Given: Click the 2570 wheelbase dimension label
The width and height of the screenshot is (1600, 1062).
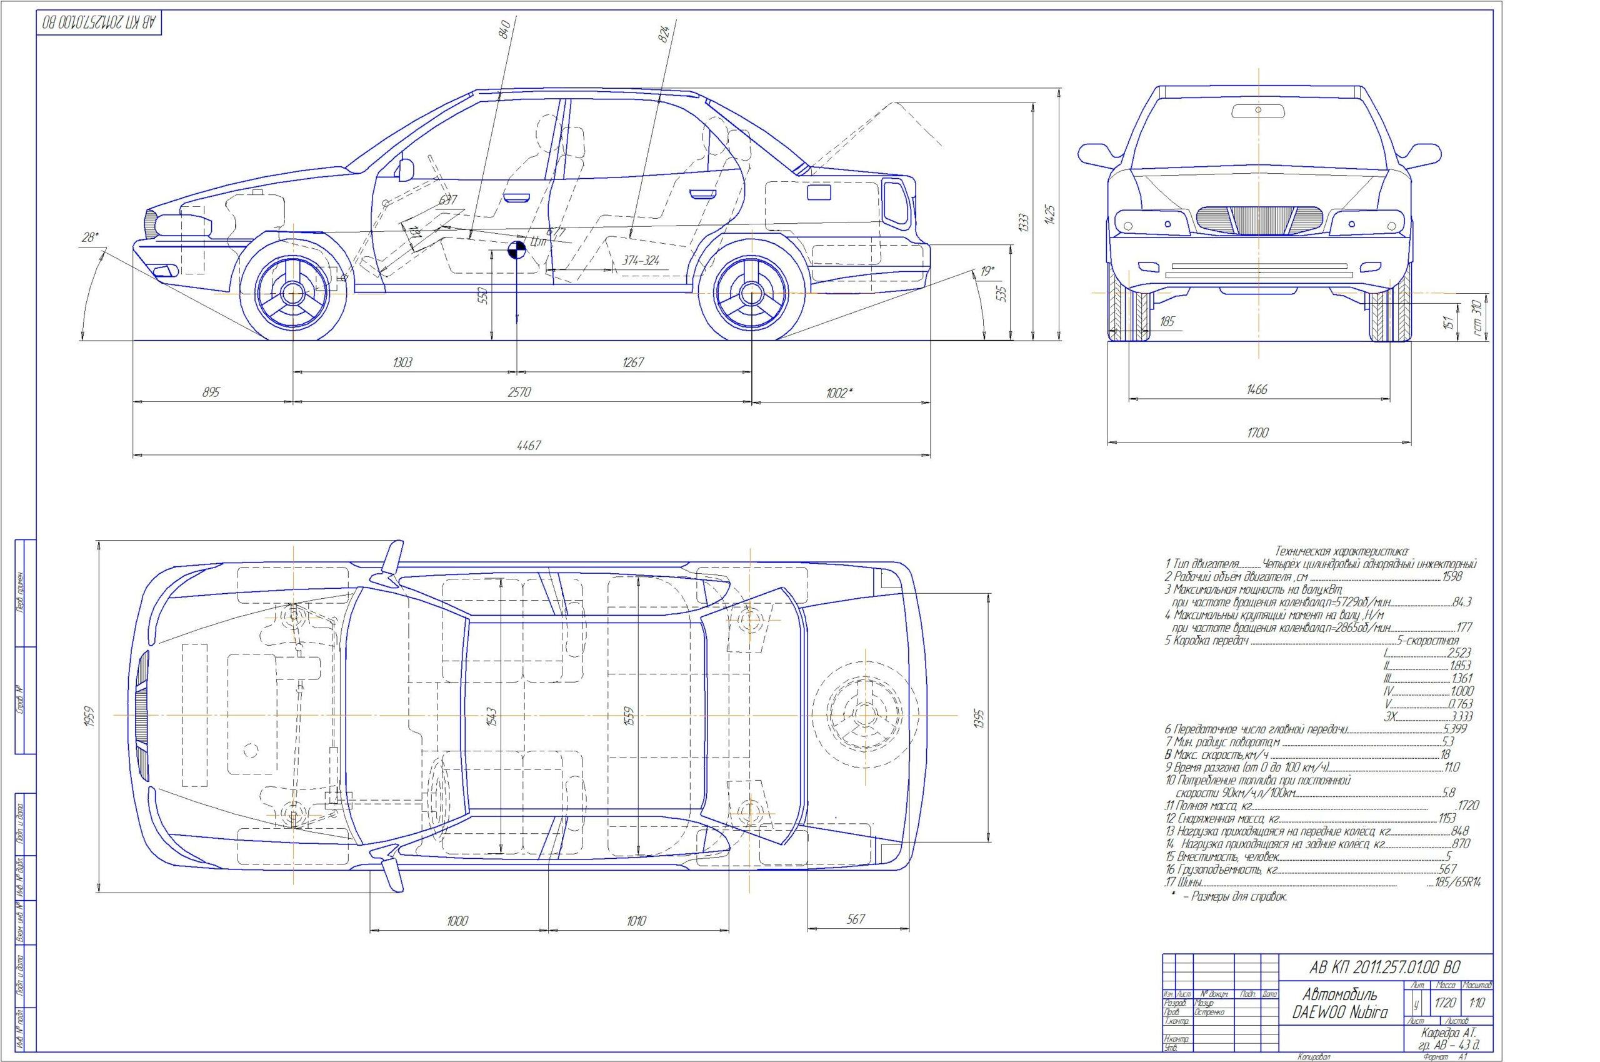Looking at the screenshot, I should 519,393.
